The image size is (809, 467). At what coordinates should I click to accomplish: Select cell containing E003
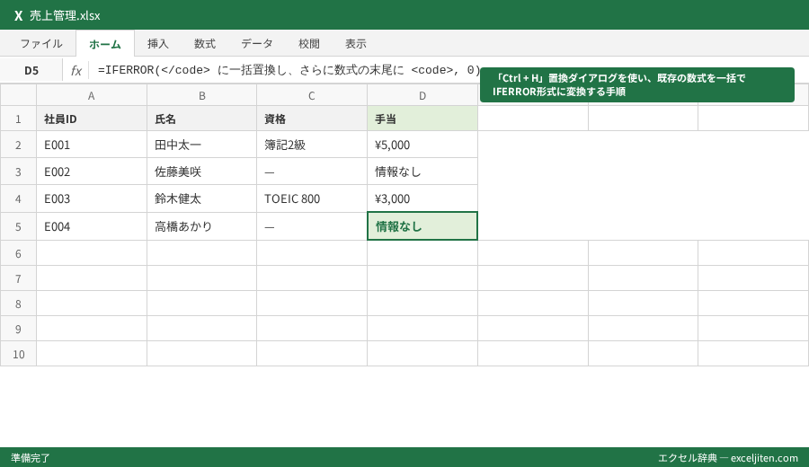click(92, 198)
